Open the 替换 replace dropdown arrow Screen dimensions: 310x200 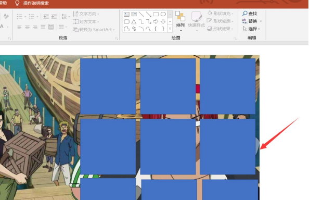[x=261, y=21]
